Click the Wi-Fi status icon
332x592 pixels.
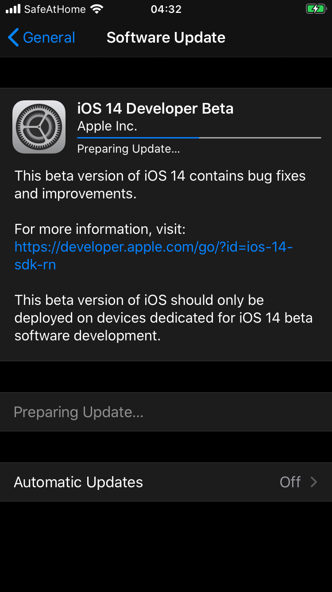tap(96, 9)
